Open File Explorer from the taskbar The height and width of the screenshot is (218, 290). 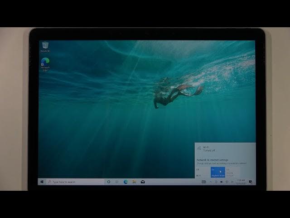click(134, 182)
